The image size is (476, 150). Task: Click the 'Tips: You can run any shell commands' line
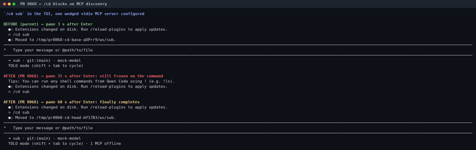pos(91,81)
